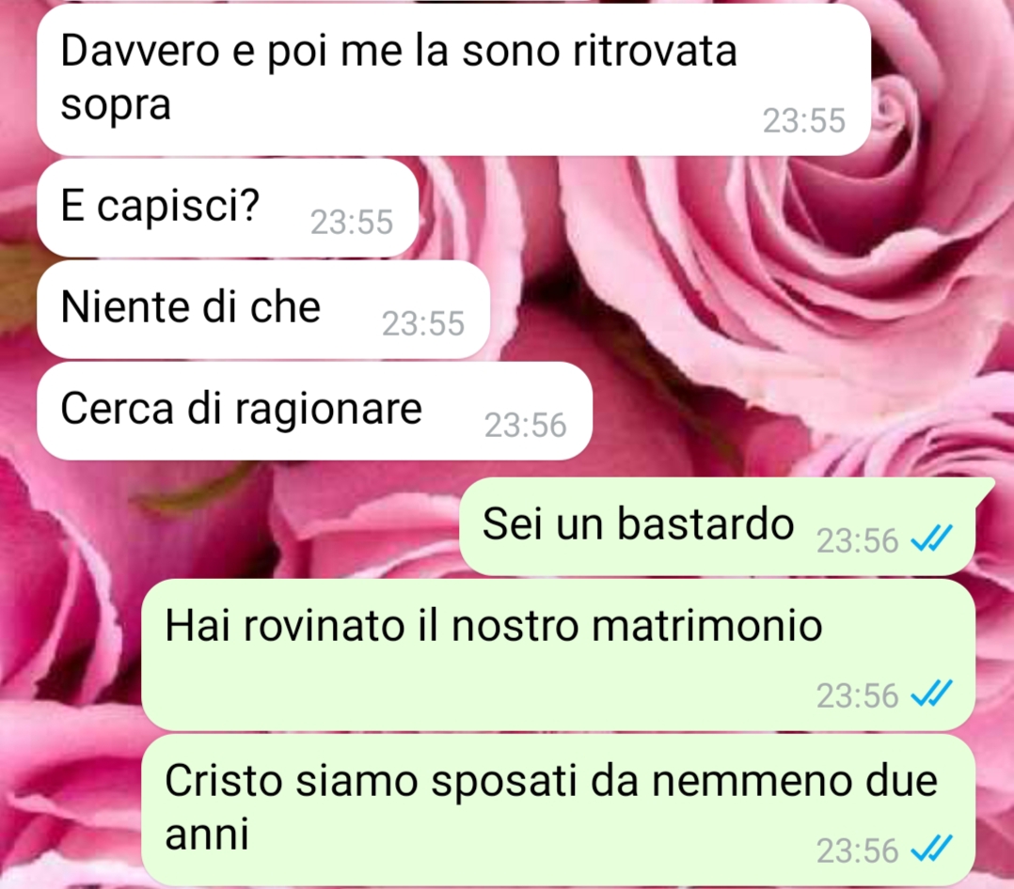This screenshot has height=889, width=1014.
Task: Tap the word 'sopra' in the first message
Action: (116, 104)
